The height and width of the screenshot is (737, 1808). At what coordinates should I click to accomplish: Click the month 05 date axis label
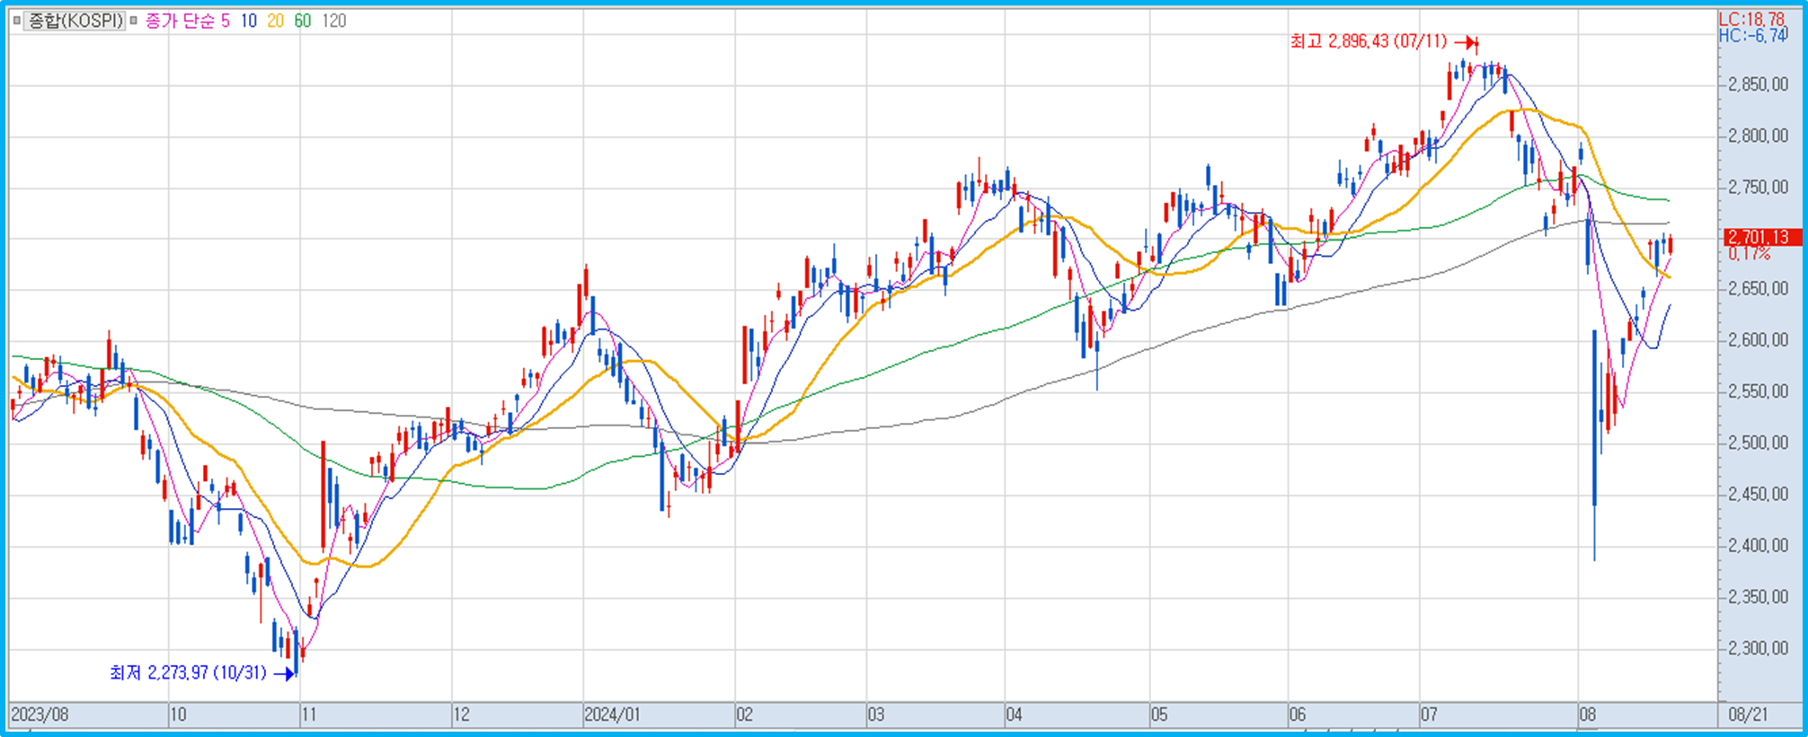pos(1159,715)
